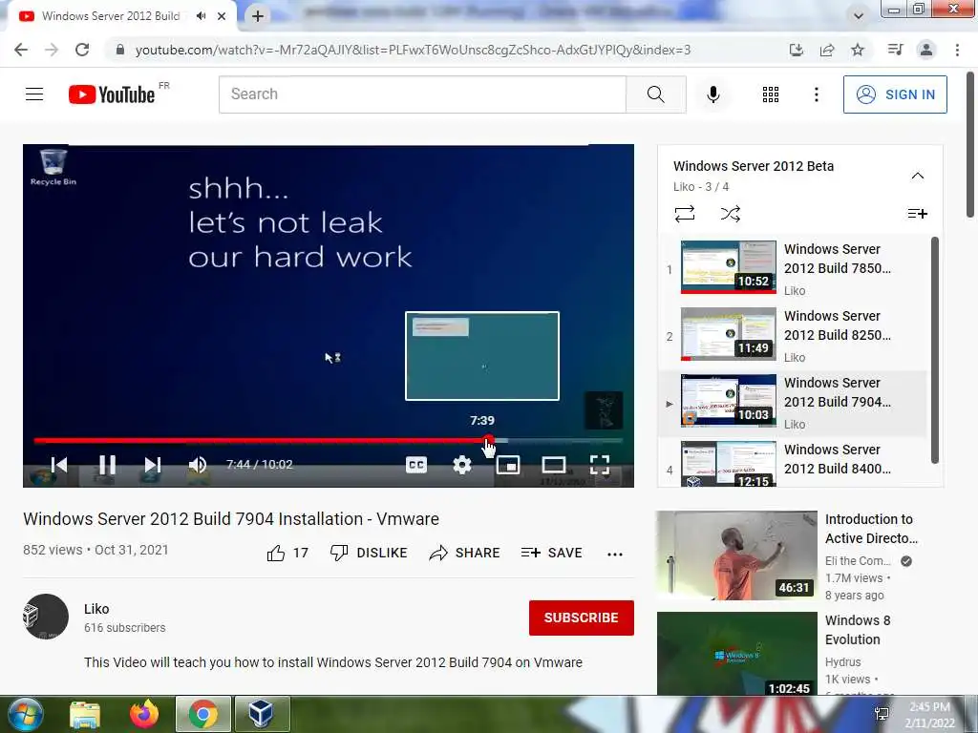
Task: Mute the tab using the speaker icon
Action: click(201, 16)
